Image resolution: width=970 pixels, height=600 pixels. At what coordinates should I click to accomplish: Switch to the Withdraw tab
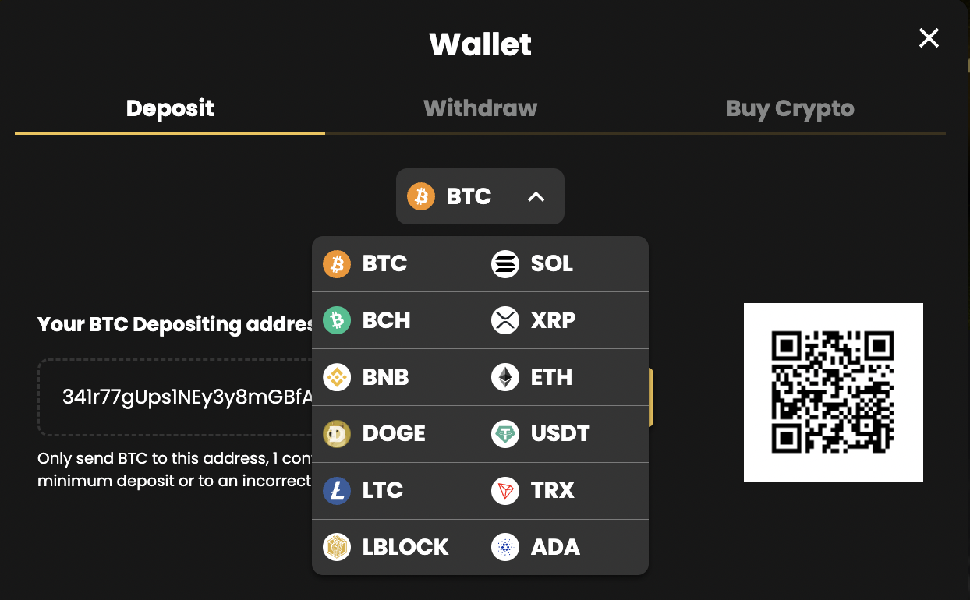[480, 108]
